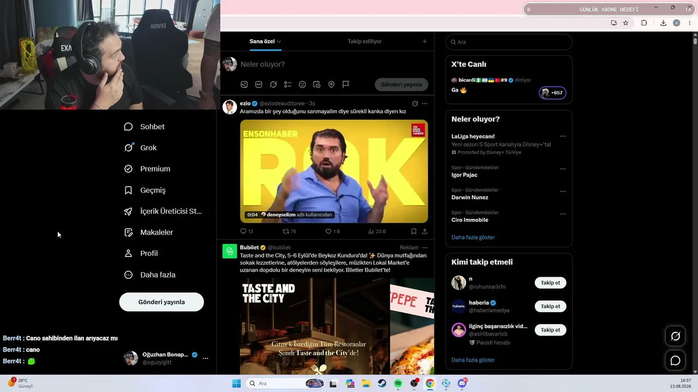This screenshot has height=392, width=698.
Task: Add a media image to the post composer
Action: click(244, 84)
